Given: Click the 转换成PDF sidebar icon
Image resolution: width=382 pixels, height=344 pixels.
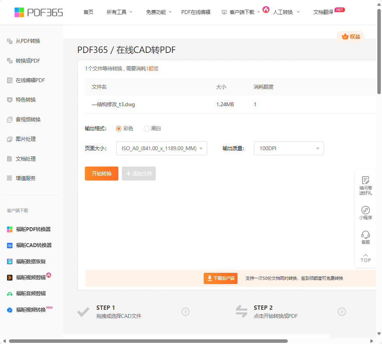Looking at the screenshot, I should tap(10, 61).
